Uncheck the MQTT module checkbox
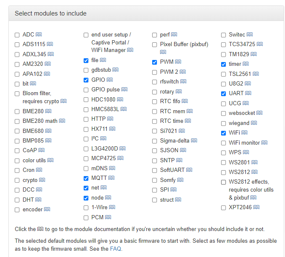The image size is (285, 257). (x=86, y=178)
